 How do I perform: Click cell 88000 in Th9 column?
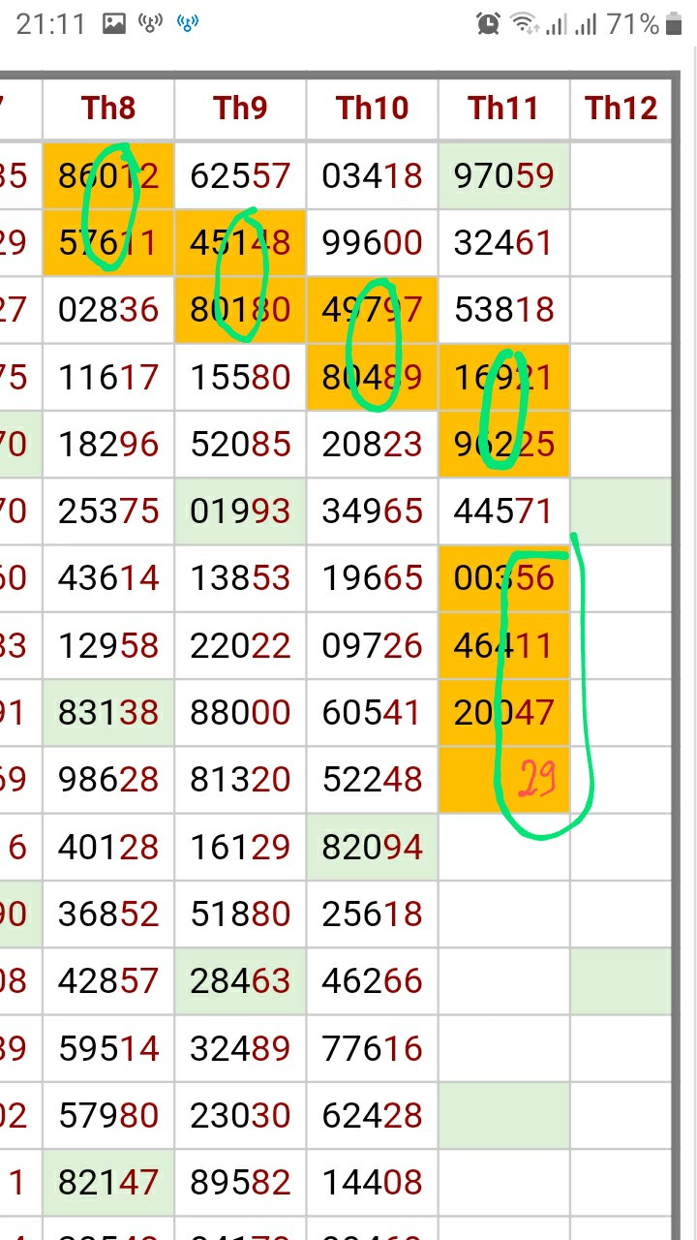point(240,713)
